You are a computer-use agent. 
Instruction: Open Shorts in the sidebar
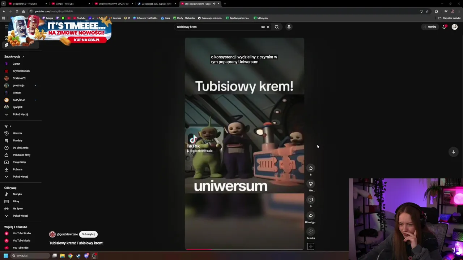(6, 45)
